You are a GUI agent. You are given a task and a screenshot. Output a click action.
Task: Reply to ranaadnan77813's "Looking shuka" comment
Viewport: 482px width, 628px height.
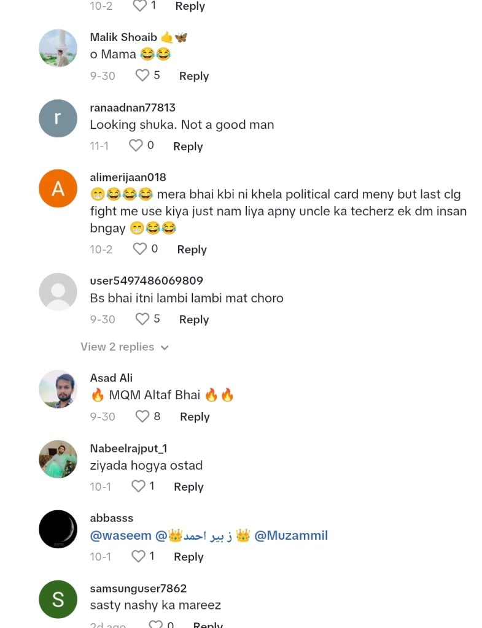point(188,147)
